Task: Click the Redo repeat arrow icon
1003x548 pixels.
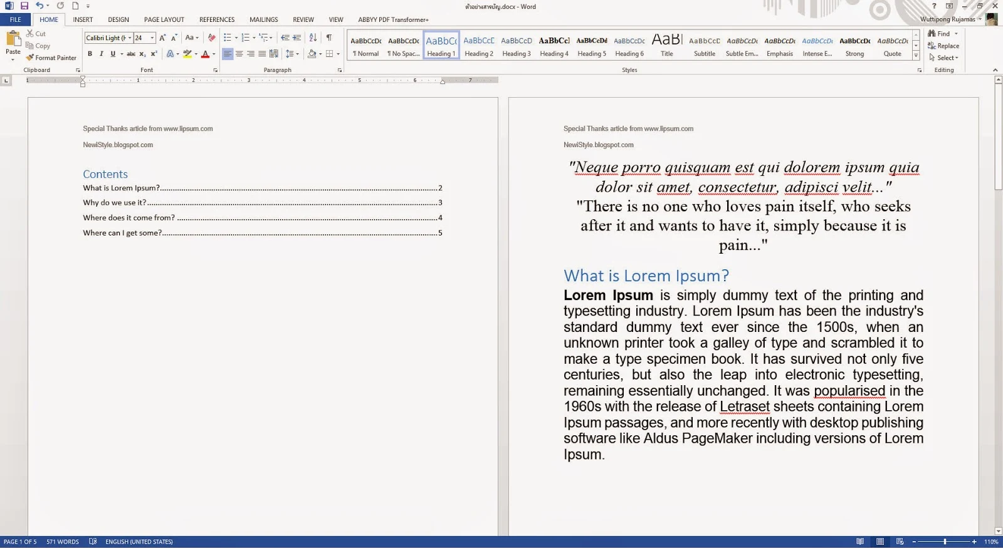Action: click(x=60, y=6)
